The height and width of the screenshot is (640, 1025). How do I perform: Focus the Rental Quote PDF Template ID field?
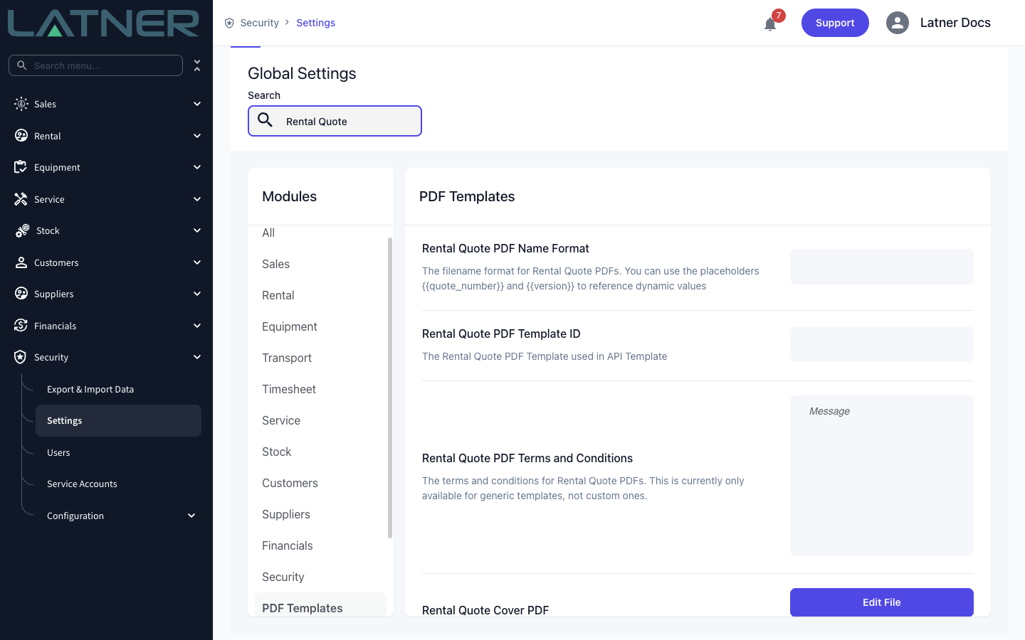(882, 344)
